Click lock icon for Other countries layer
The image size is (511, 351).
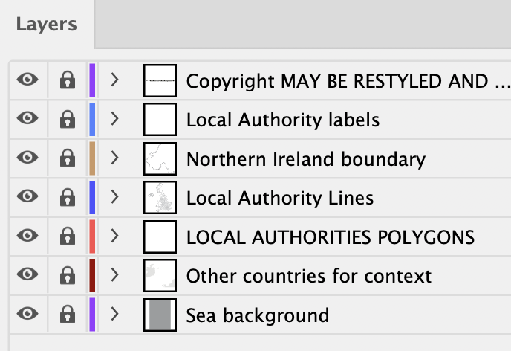point(68,275)
